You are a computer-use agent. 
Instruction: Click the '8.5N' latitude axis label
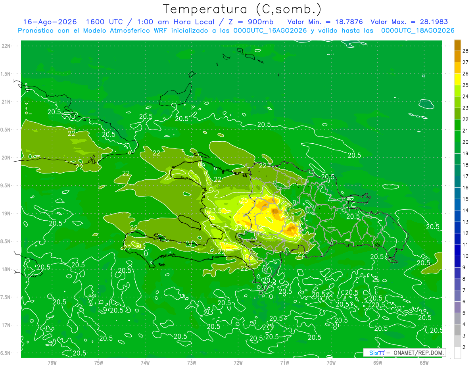tap(6, 241)
